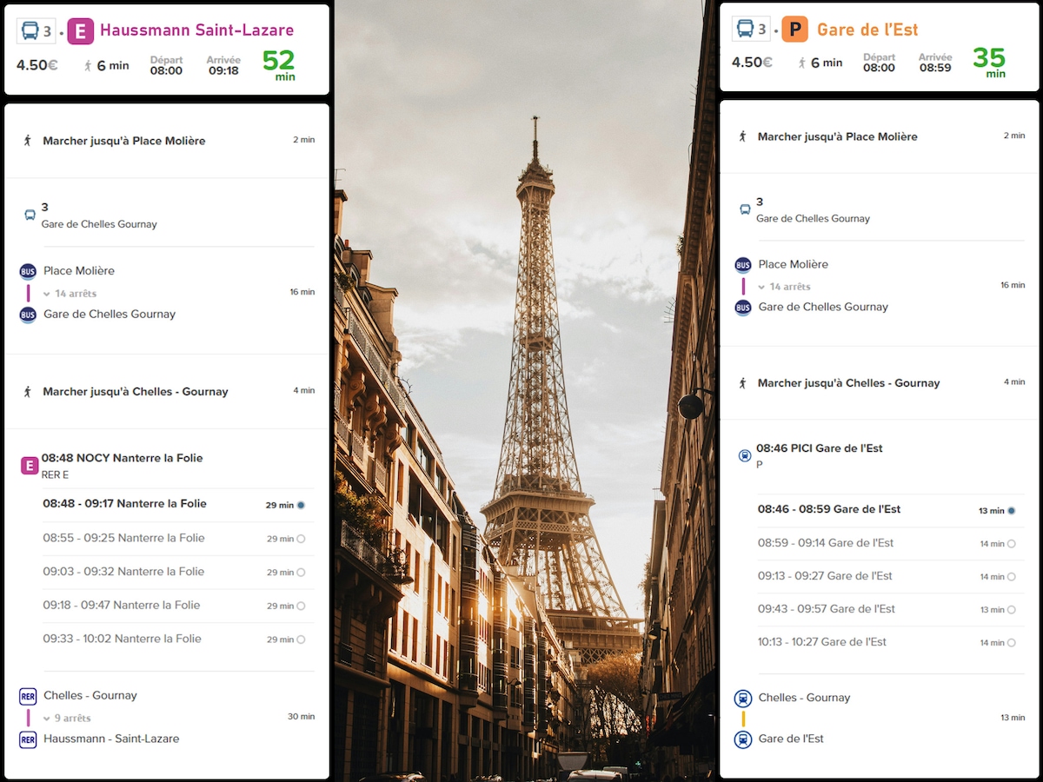Click Haussmann - Saint-Lazare final stop name
Image resolution: width=1043 pixels, height=782 pixels.
click(x=111, y=739)
